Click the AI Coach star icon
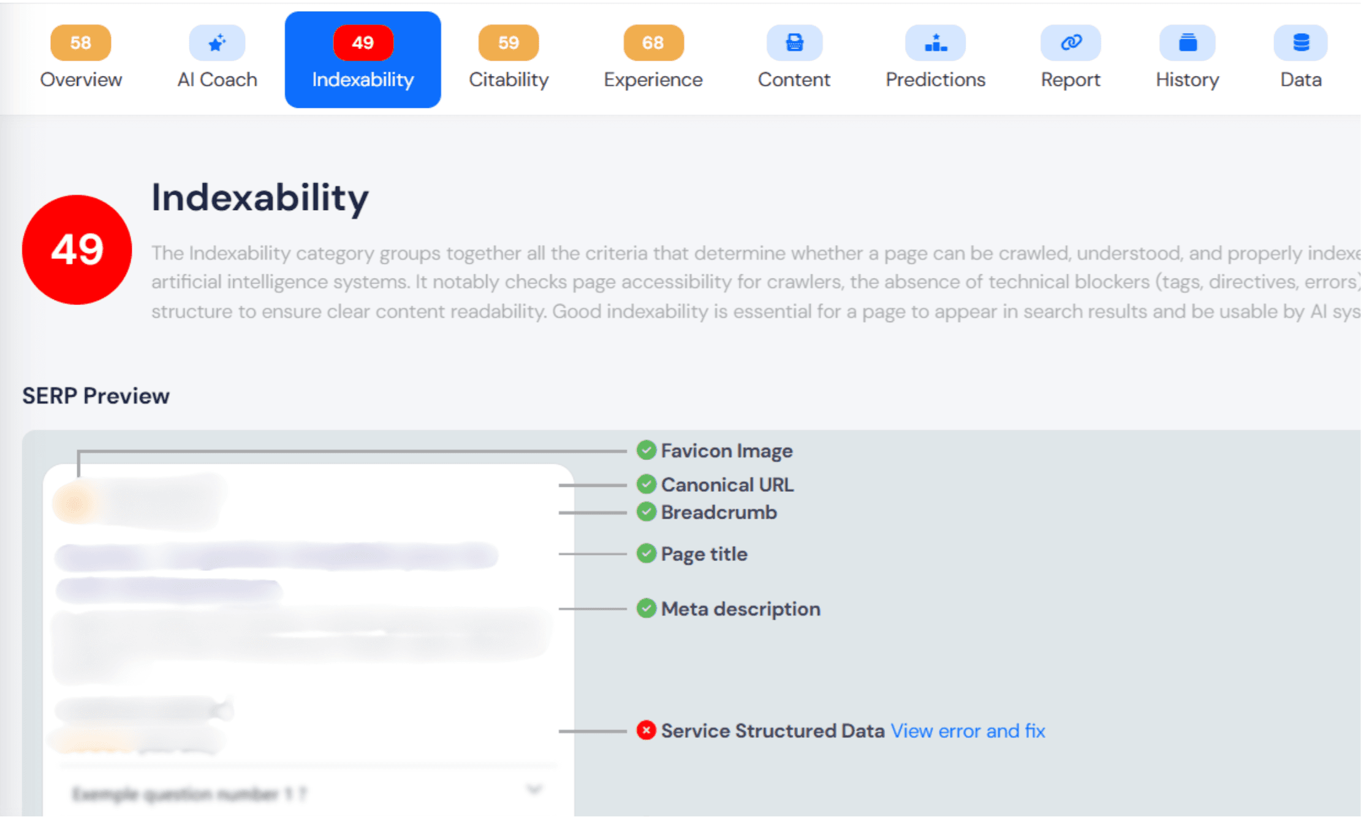Viewport: 1361px width, 817px height. pyautogui.click(x=217, y=43)
